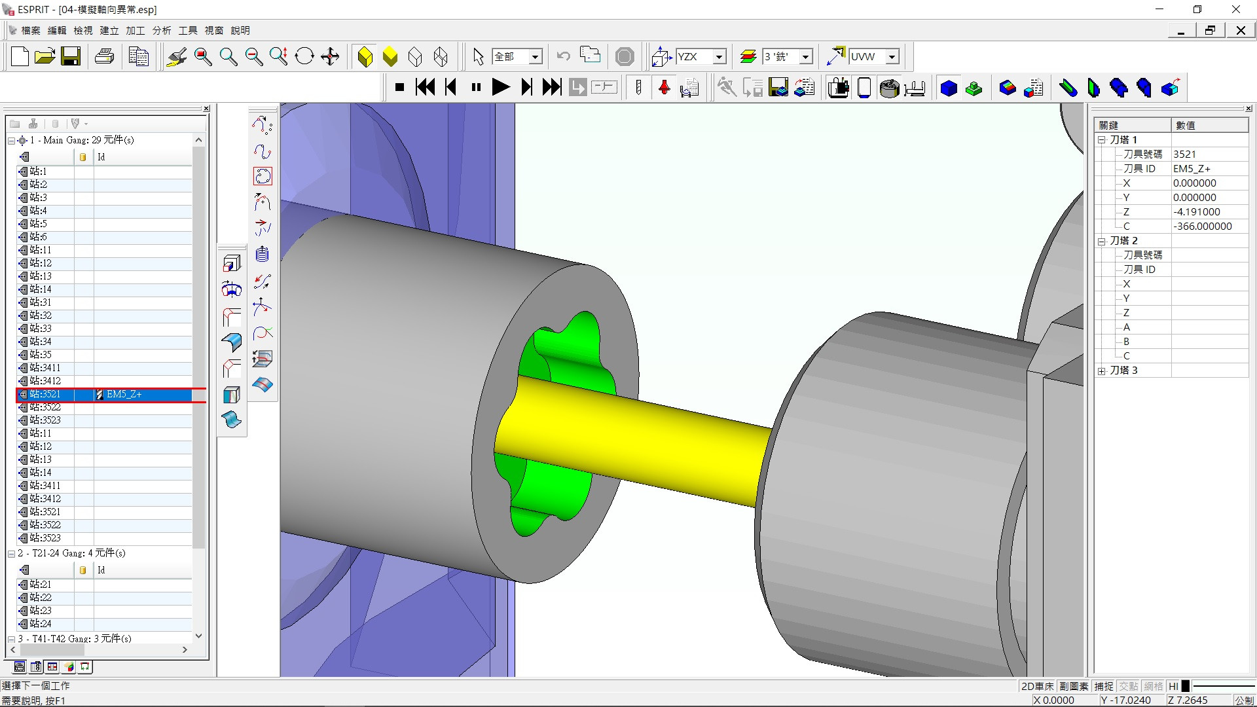Open the UVW coordinate dropdown

(x=892, y=57)
